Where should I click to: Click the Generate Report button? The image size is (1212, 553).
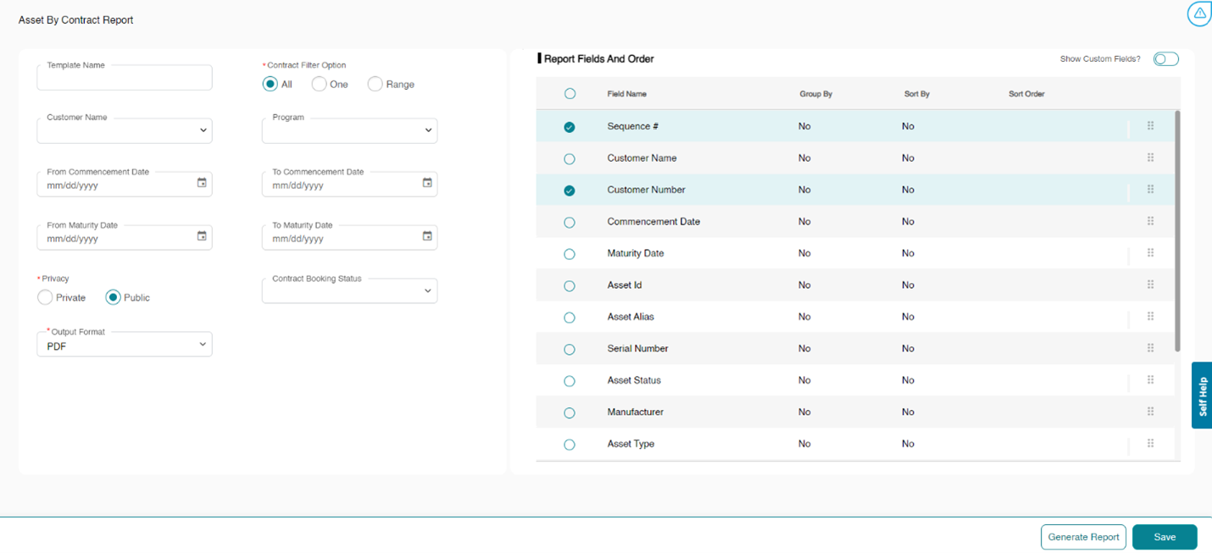click(x=1083, y=537)
